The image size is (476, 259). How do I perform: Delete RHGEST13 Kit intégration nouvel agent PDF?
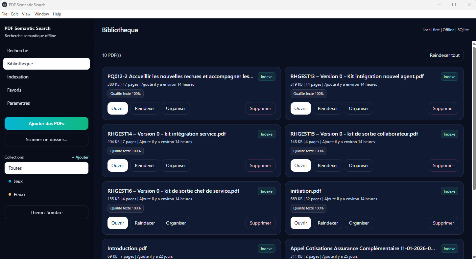tap(443, 108)
